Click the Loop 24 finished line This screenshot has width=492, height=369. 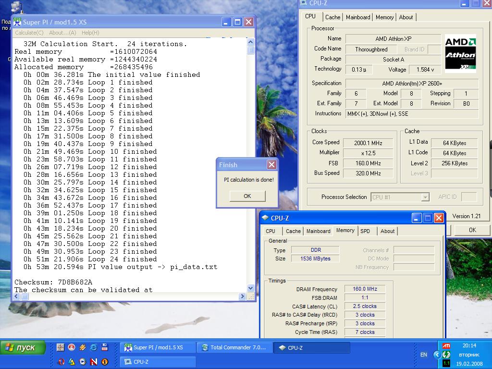click(x=90, y=259)
